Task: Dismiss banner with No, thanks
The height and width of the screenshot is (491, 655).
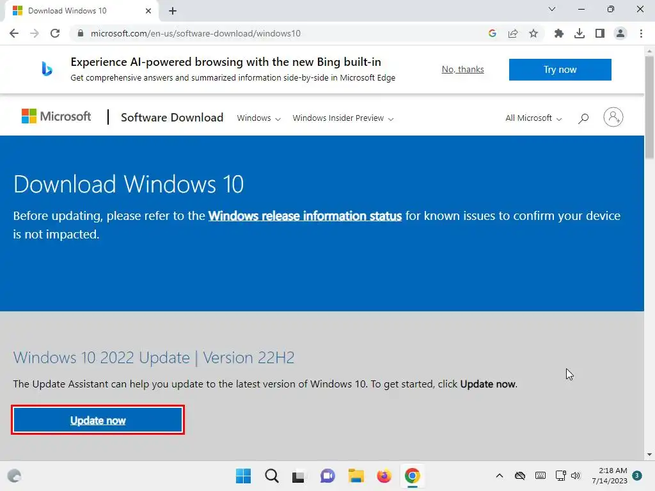Action: [x=463, y=69]
